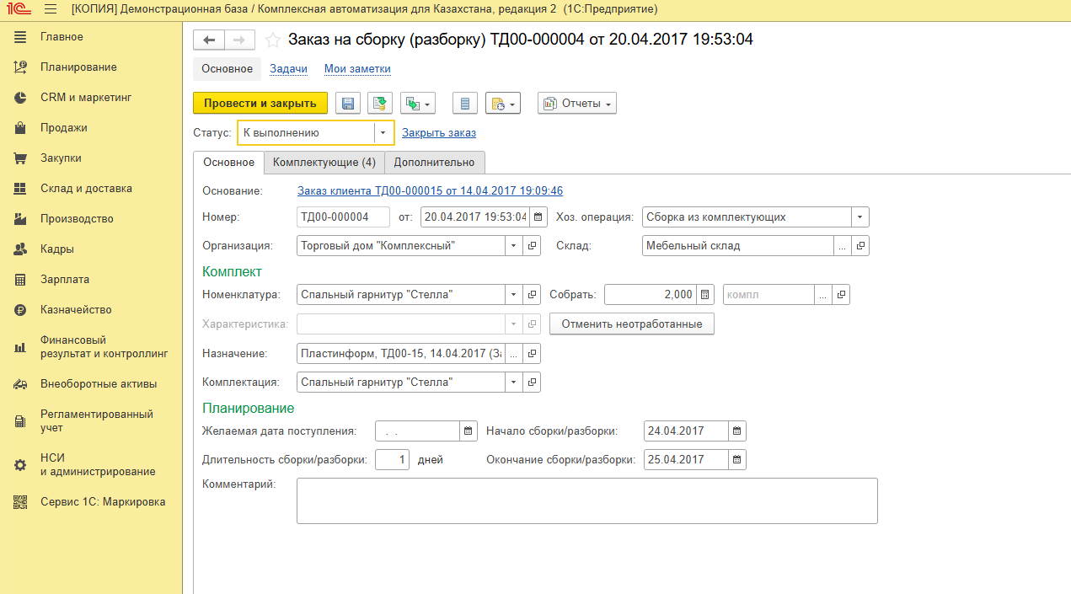Viewport: 1071px width, 594px height.
Task: Click the Save (diskette) toolbar icon
Action: click(x=348, y=104)
